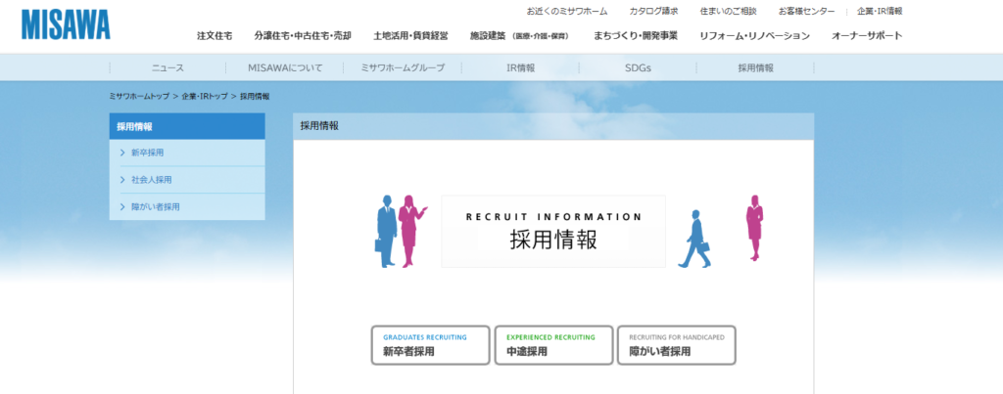Select 注文住宅 in main navigation
Viewport: 1003px width, 394px height.
215,36
